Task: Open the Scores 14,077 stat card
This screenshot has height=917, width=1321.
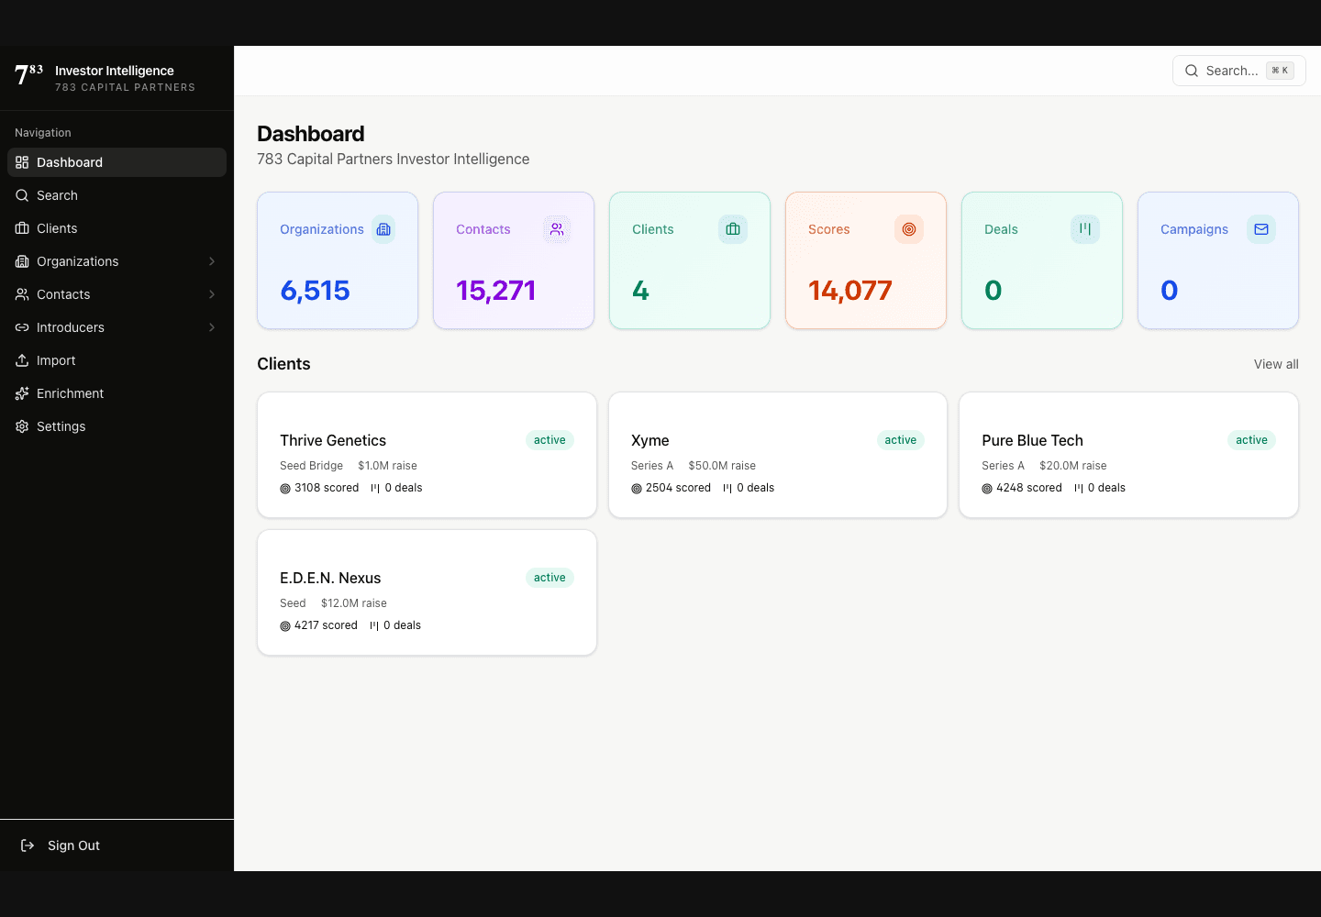Action: point(866,260)
